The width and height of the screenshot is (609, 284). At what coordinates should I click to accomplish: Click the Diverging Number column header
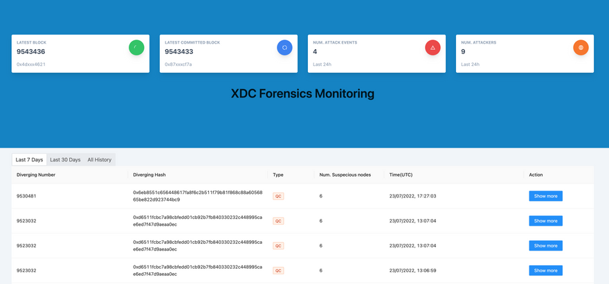[36, 175]
